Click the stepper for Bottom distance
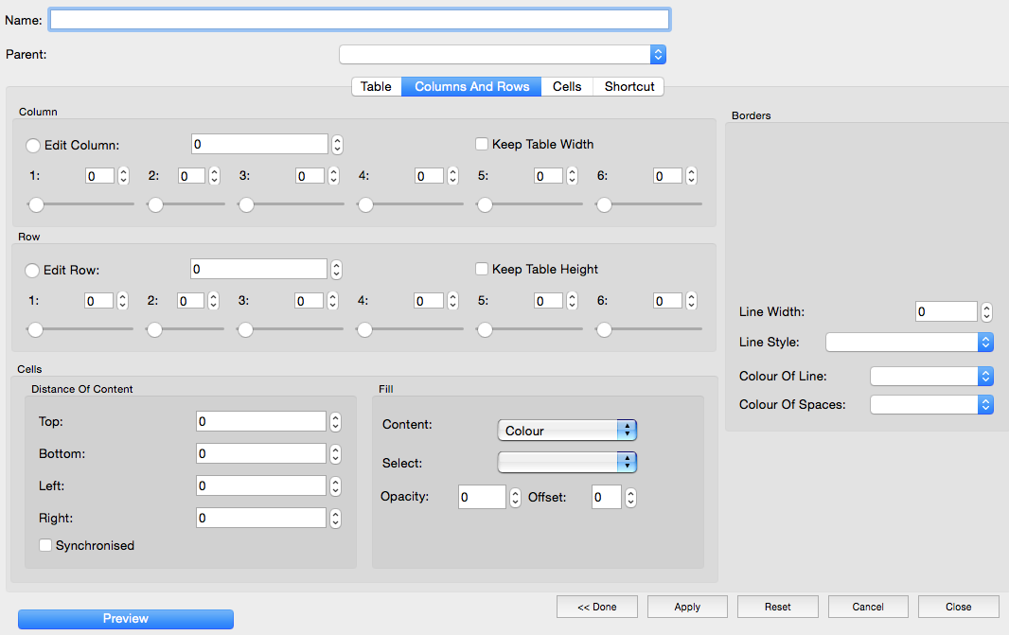Image resolution: width=1009 pixels, height=635 pixels. tap(335, 454)
